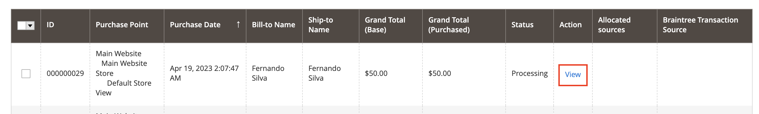Image resolution: width=759 pixels, height=114 pixels.
Task: Click the ascending sort arrow on Purchase Date
Action: click(x=238, y=25)
